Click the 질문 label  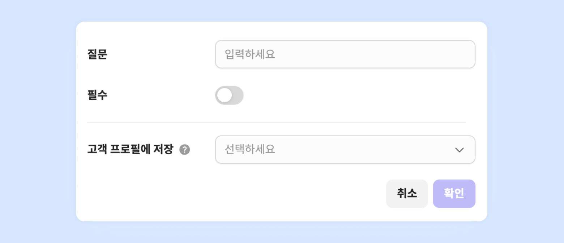pyautogui.click(x=97, y=54)
